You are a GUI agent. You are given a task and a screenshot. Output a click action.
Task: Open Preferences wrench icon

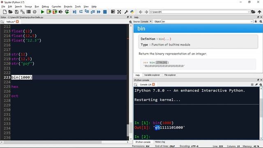tap(126, 12)
